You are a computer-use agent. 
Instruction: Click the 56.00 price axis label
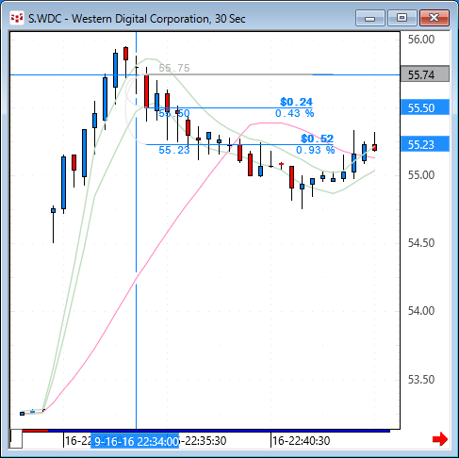421,40
